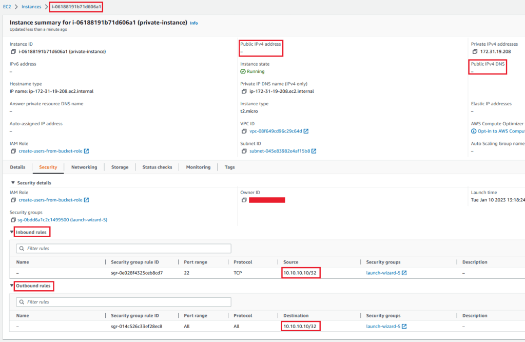Copy the private IPv4 address 172.31.19.208

(475, 51)
